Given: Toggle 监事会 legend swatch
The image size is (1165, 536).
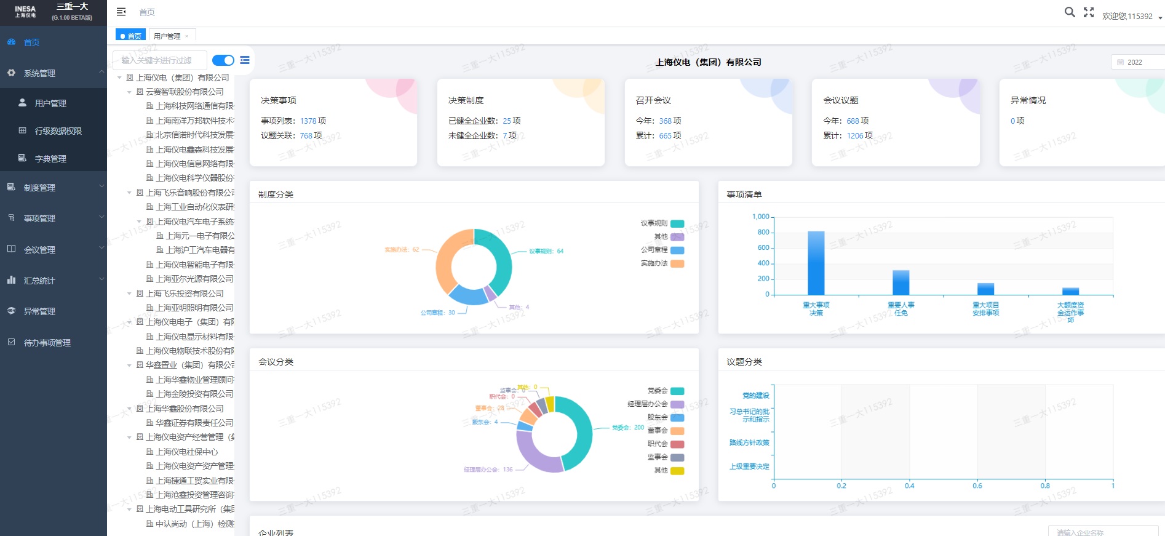Looking at the screenshot, I should coord(677,457).
